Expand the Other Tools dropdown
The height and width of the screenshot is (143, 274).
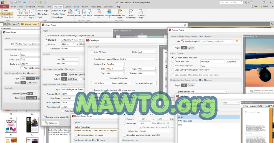point(8,17)
